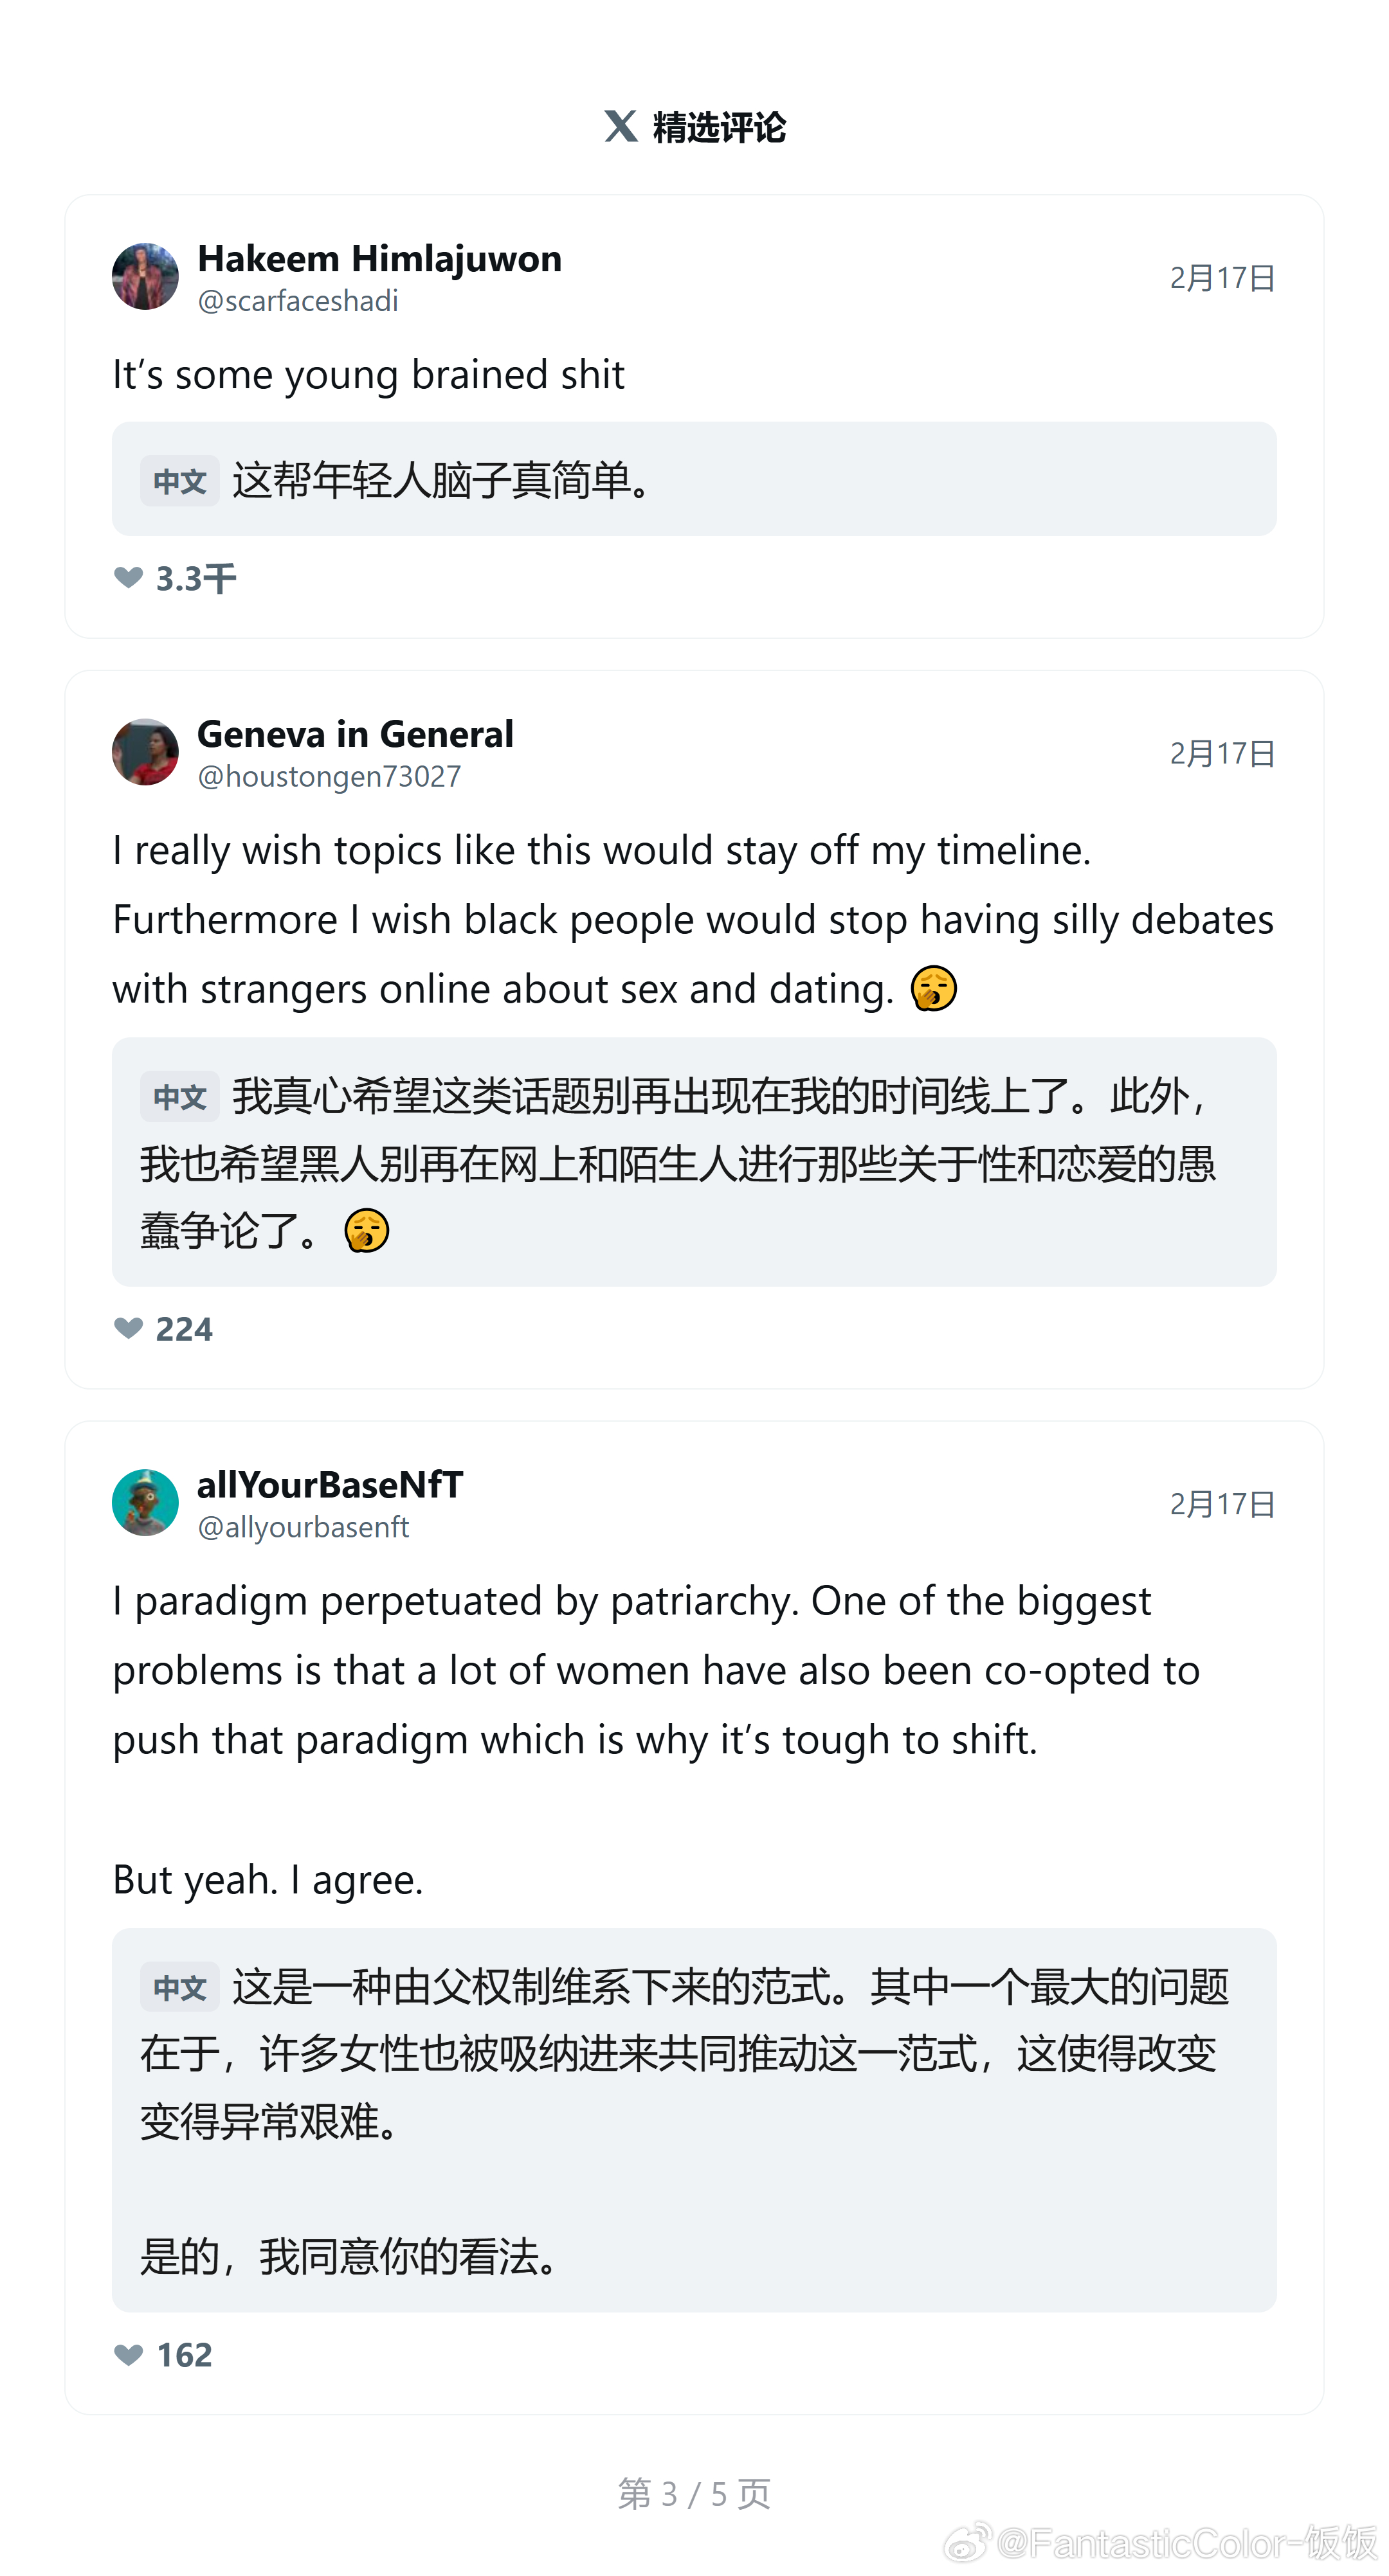Image resolution: width=1389 pixels, height=2576 pixels.
Task: Click the X logo in the header
Action: 621,127
